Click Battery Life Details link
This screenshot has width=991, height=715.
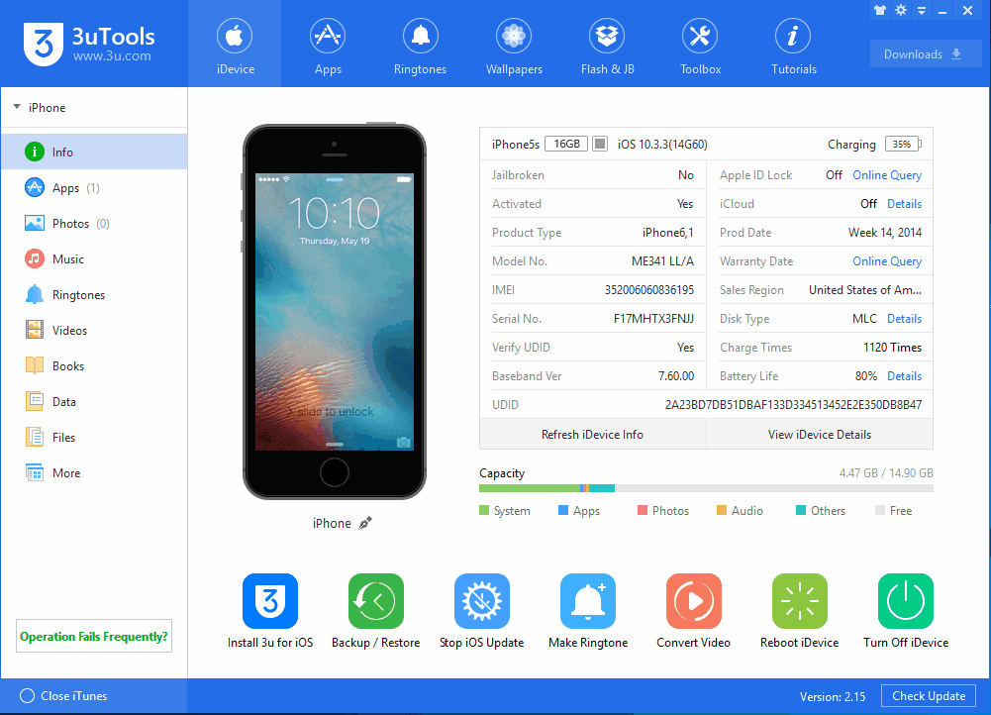tap(905, 376)
